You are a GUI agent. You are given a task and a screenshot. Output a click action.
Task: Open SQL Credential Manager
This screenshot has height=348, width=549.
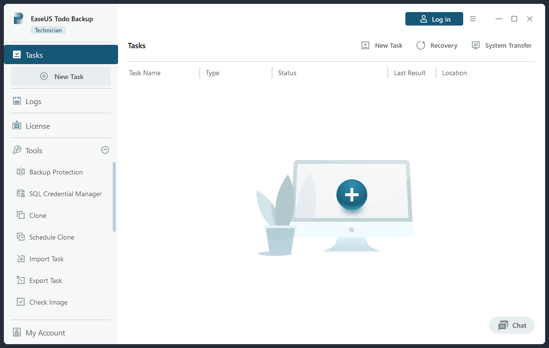pyautogui.click(x=65, y=194)
